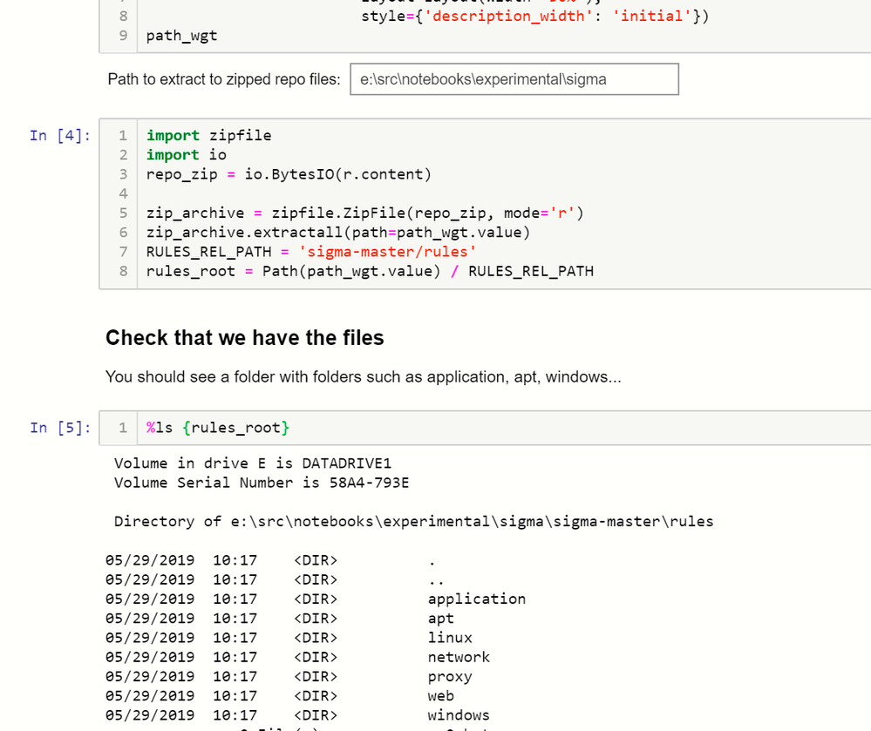Click the 'Directory of e:\src' output line
This screenshot has width=871, height=731.
pyautogui.click(x=413, y=521)
